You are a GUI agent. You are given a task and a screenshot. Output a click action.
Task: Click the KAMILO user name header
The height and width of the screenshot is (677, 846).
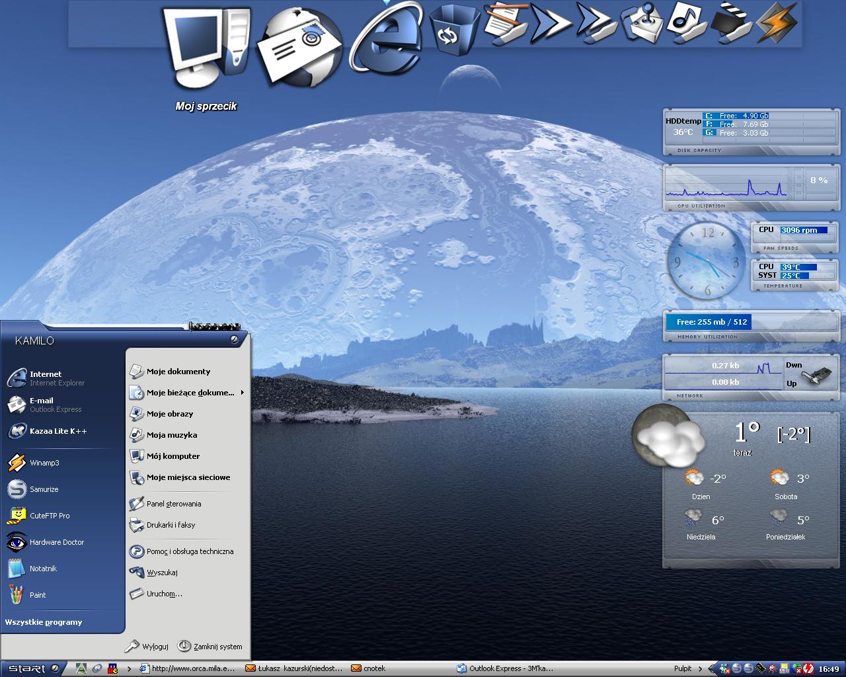pos(34,340)
